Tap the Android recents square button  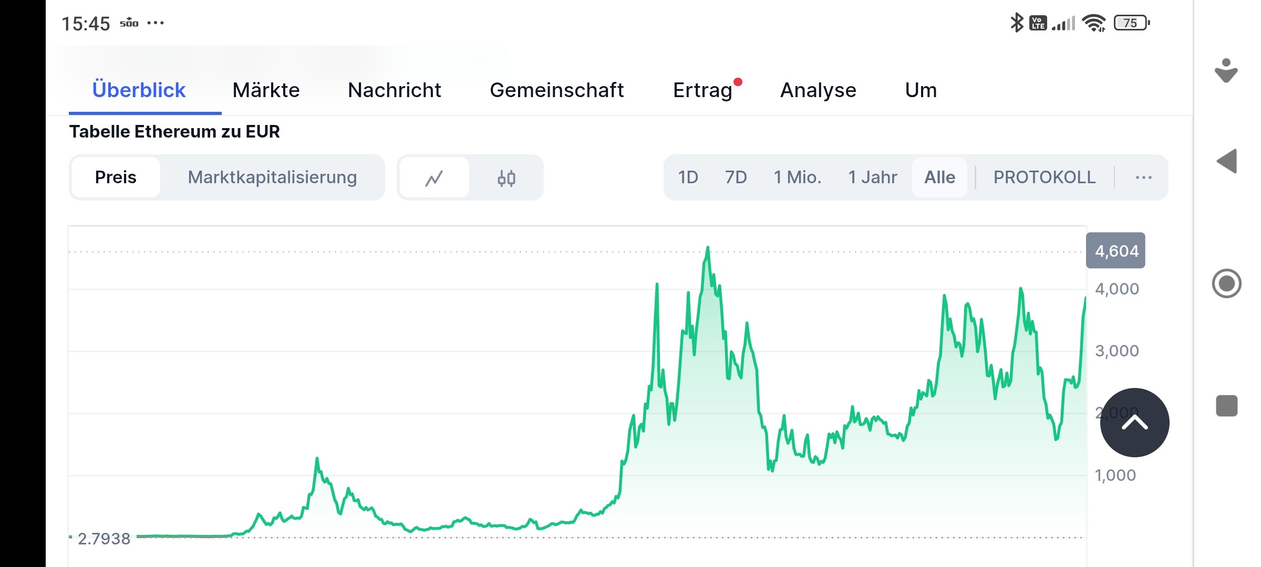click(1227, 406)
